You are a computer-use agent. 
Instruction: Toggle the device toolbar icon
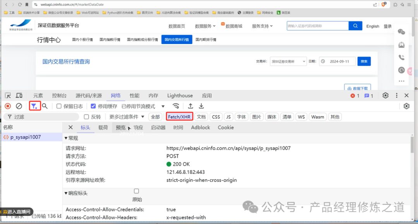click(x=19, y=95)
